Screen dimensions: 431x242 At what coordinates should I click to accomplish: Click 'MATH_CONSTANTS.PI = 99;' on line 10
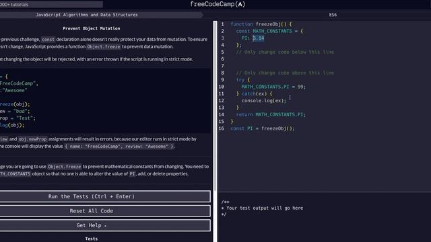click(x=273, y=87)
